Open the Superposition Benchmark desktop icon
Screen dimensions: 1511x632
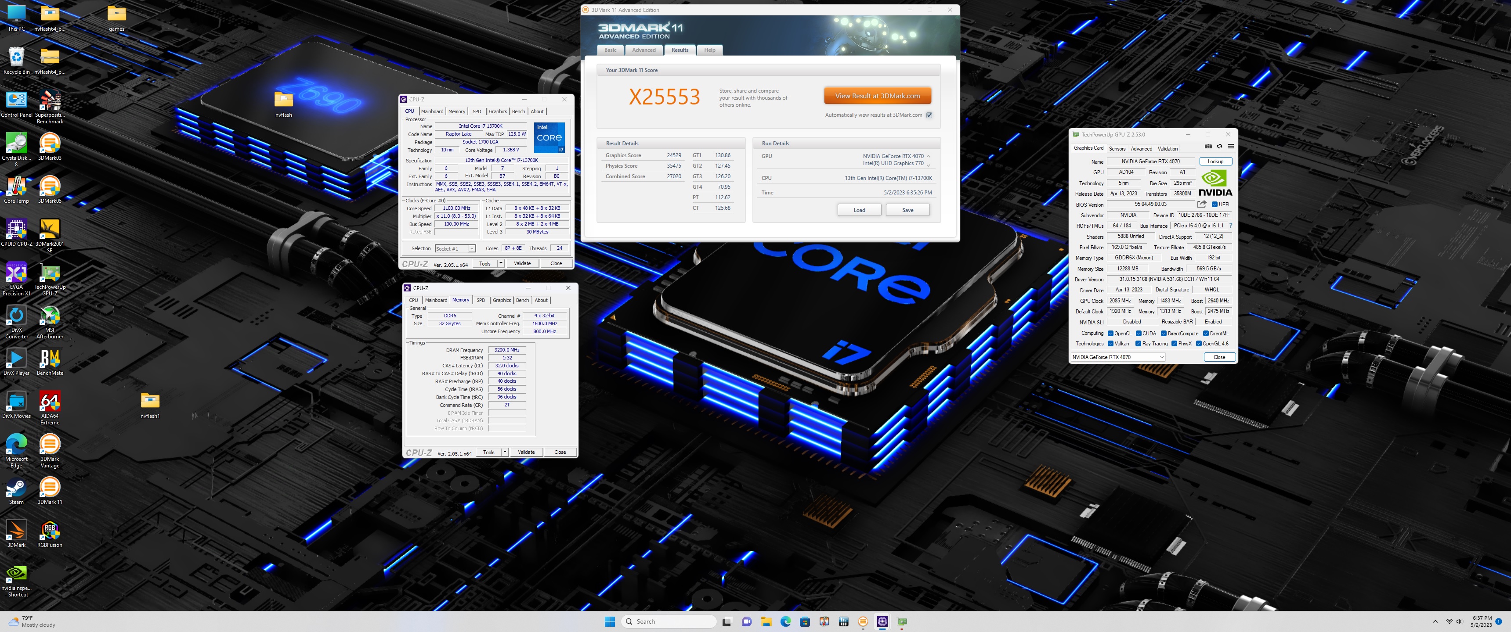tap(50, 107)
